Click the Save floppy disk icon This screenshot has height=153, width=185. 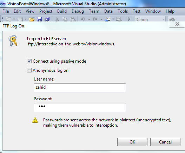pyautogui.click(x=39, y=19)
